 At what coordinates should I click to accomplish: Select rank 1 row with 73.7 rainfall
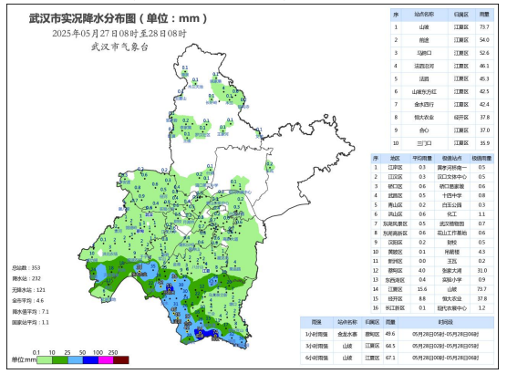coord(442,27)
